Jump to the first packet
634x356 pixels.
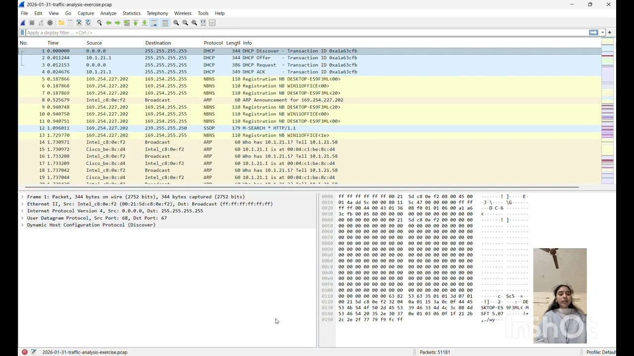coord(135,23)
